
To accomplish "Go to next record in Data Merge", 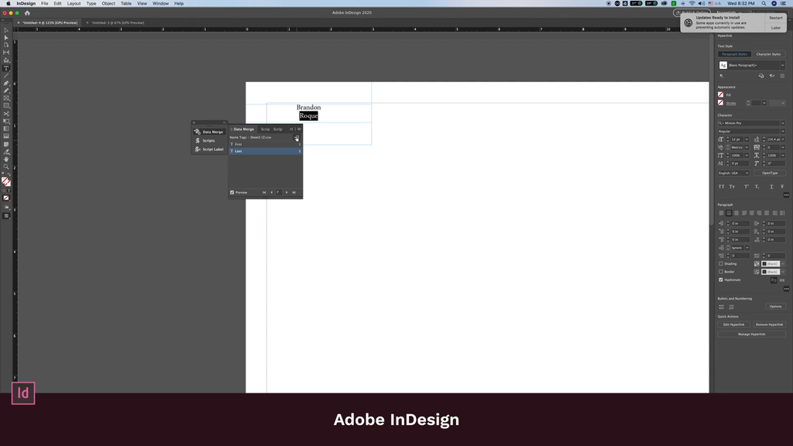I will point(287,192).
